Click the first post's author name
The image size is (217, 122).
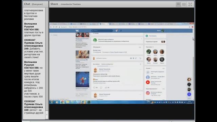[x=105, y=69]
